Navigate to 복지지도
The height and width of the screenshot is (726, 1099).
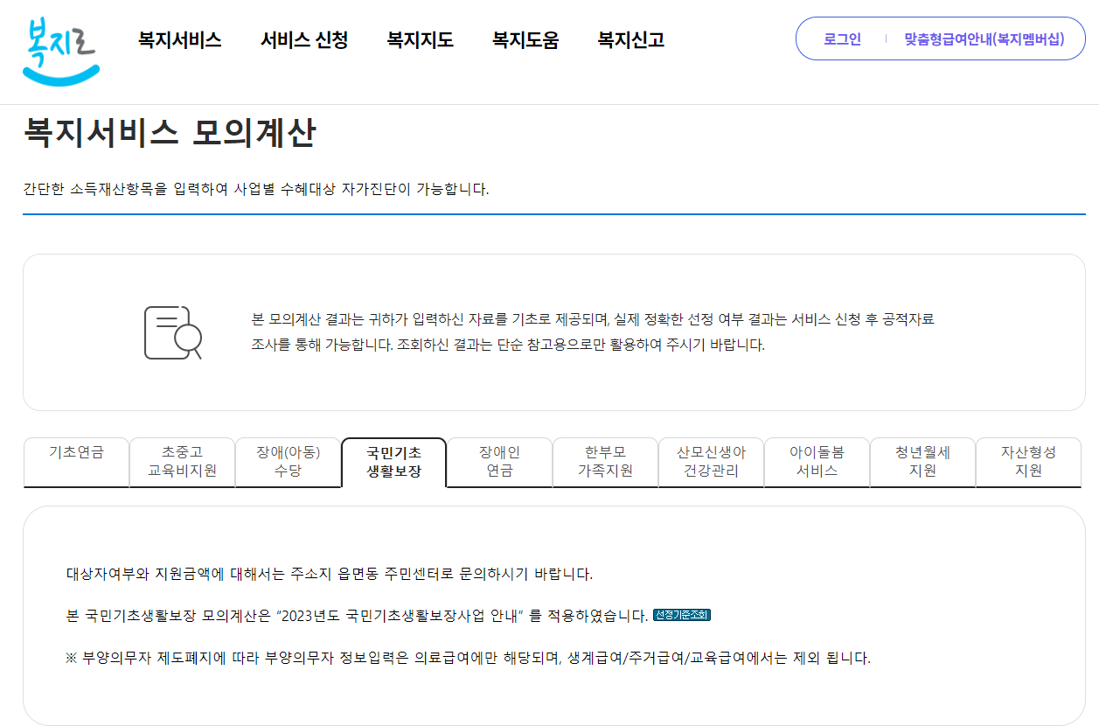click(x=419, y=39)
